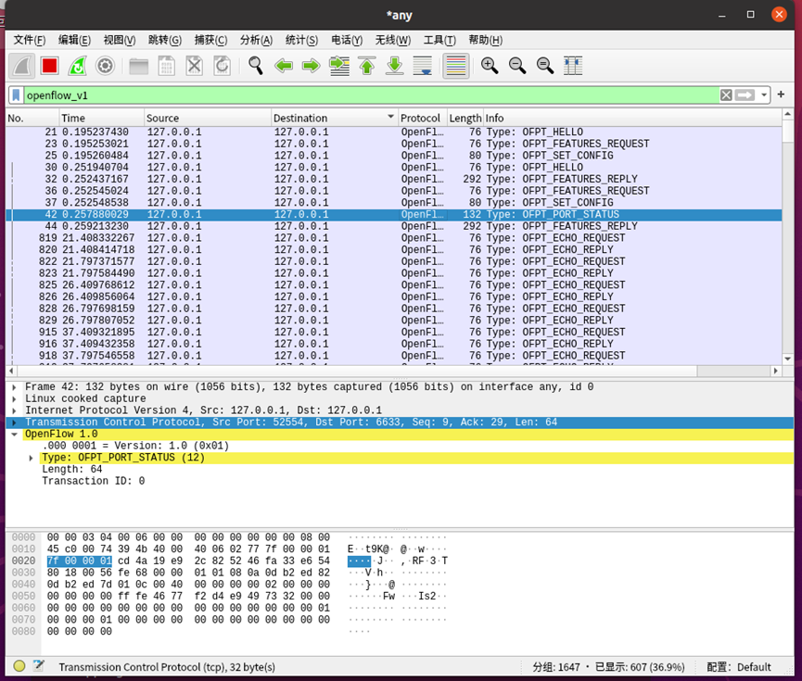
Task: Open the 分析(A) menu
Action: 256,40
